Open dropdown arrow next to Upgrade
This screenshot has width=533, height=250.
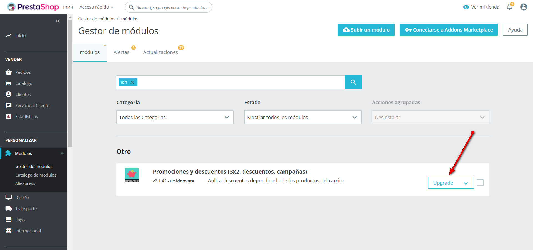click(x=466, y=183)
